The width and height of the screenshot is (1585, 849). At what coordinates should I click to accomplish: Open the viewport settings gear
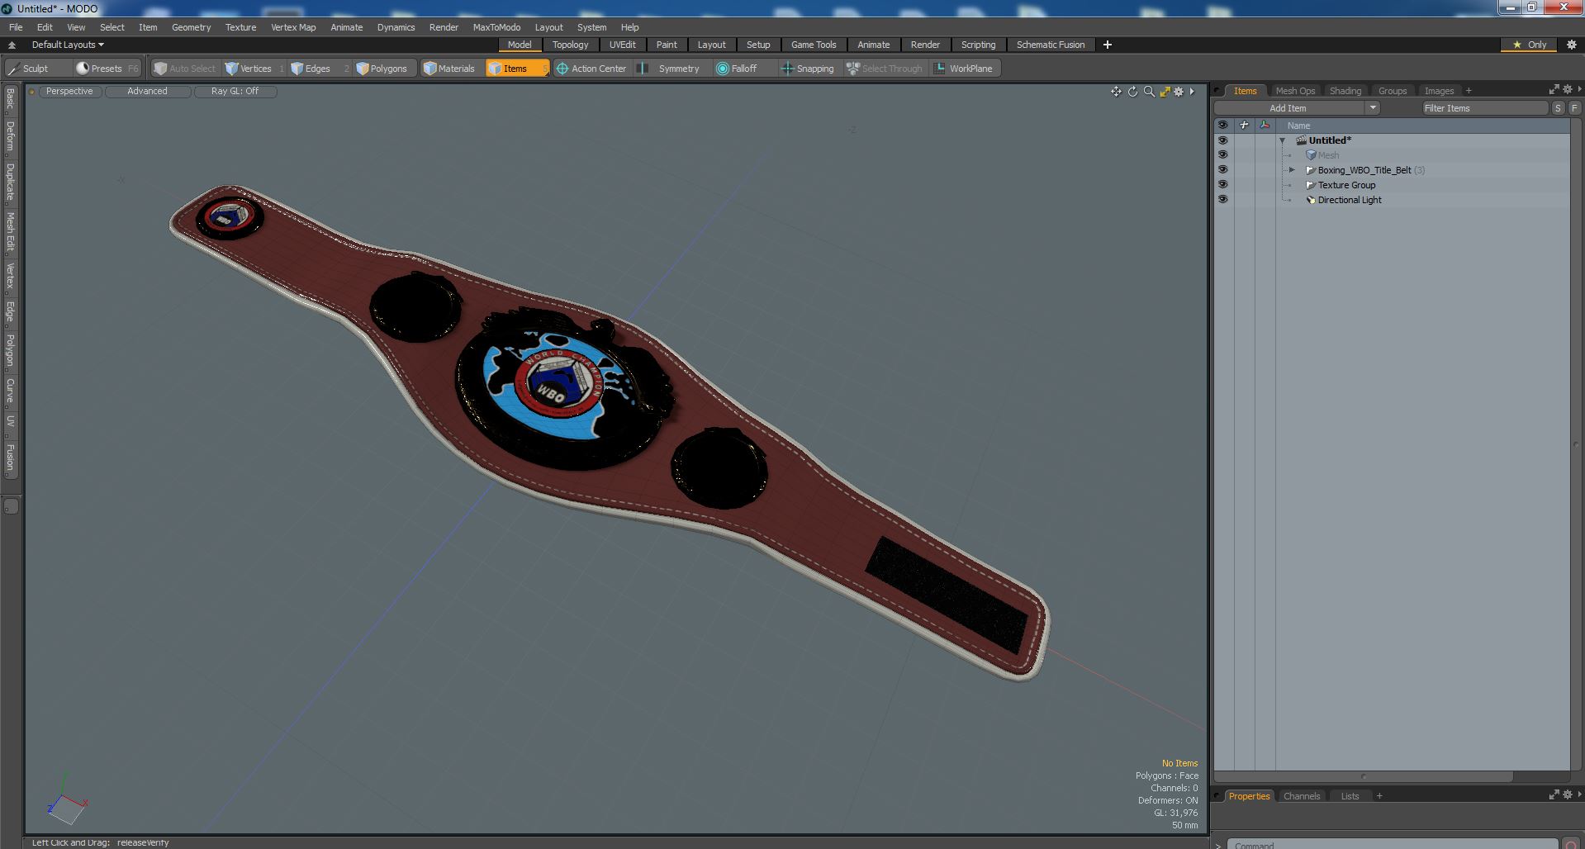(x=1179, y=92)
